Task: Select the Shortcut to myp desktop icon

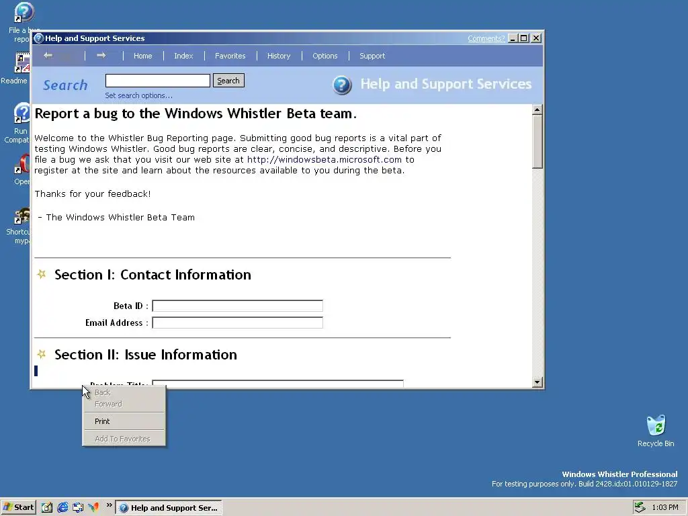Action: [22, 214]
